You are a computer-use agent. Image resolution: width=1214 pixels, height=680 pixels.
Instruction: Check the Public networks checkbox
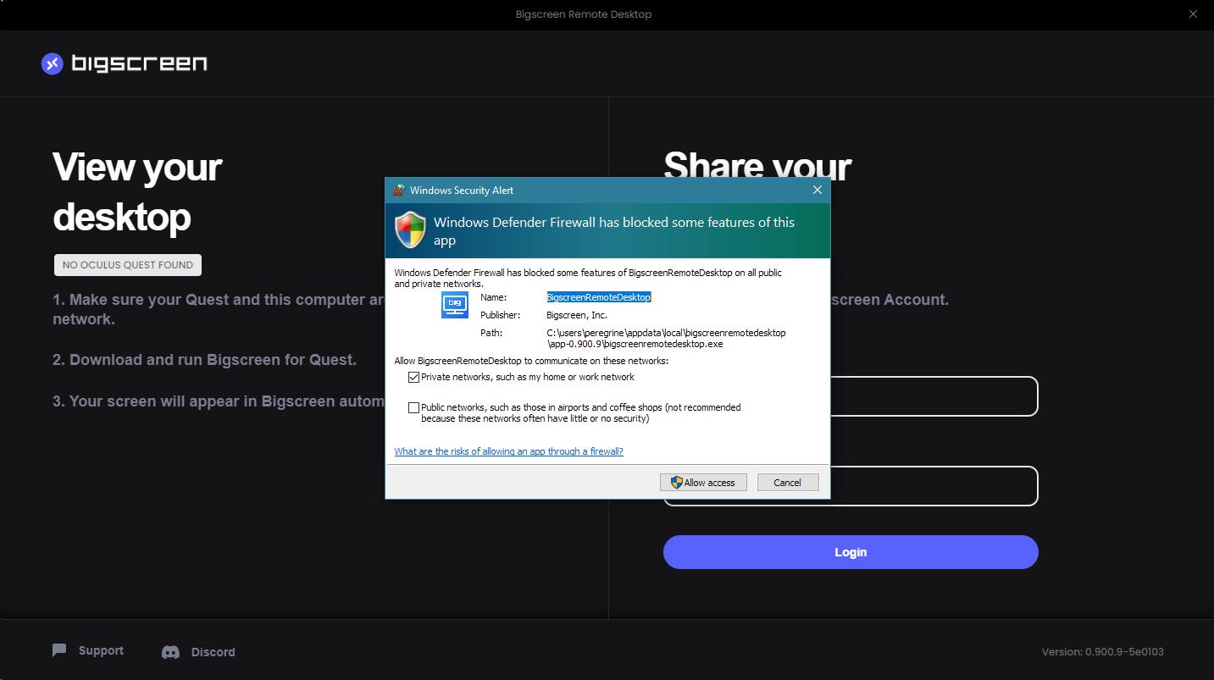(413, 407)
